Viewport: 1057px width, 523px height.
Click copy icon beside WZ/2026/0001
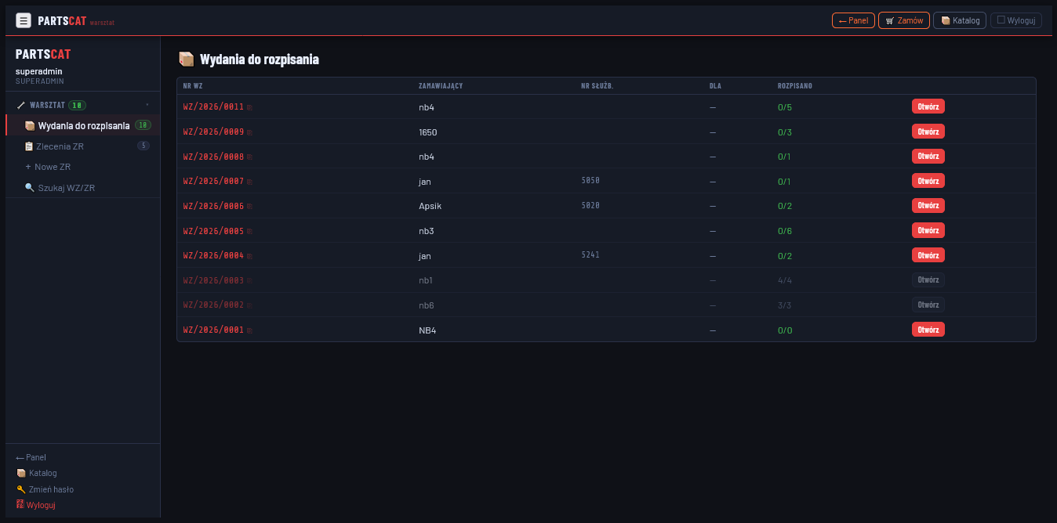pyautogui.click(x=250, y=330)
